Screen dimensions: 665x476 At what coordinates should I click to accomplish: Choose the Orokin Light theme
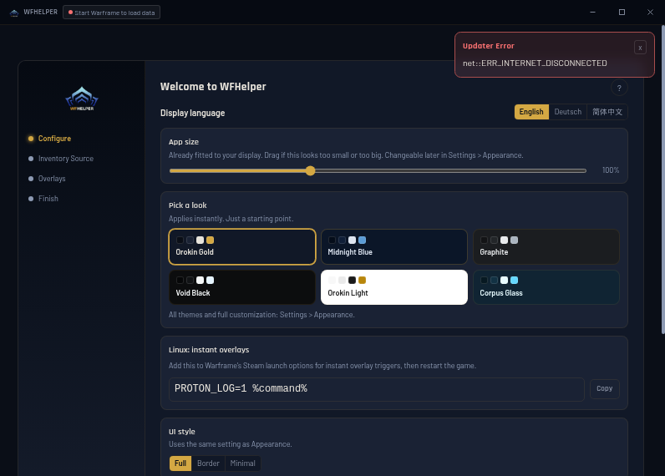tap(394, 287)
